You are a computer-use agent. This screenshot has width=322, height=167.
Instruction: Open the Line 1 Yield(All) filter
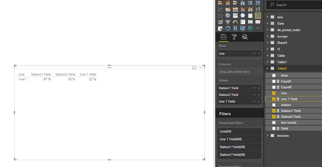pos(239,139)
